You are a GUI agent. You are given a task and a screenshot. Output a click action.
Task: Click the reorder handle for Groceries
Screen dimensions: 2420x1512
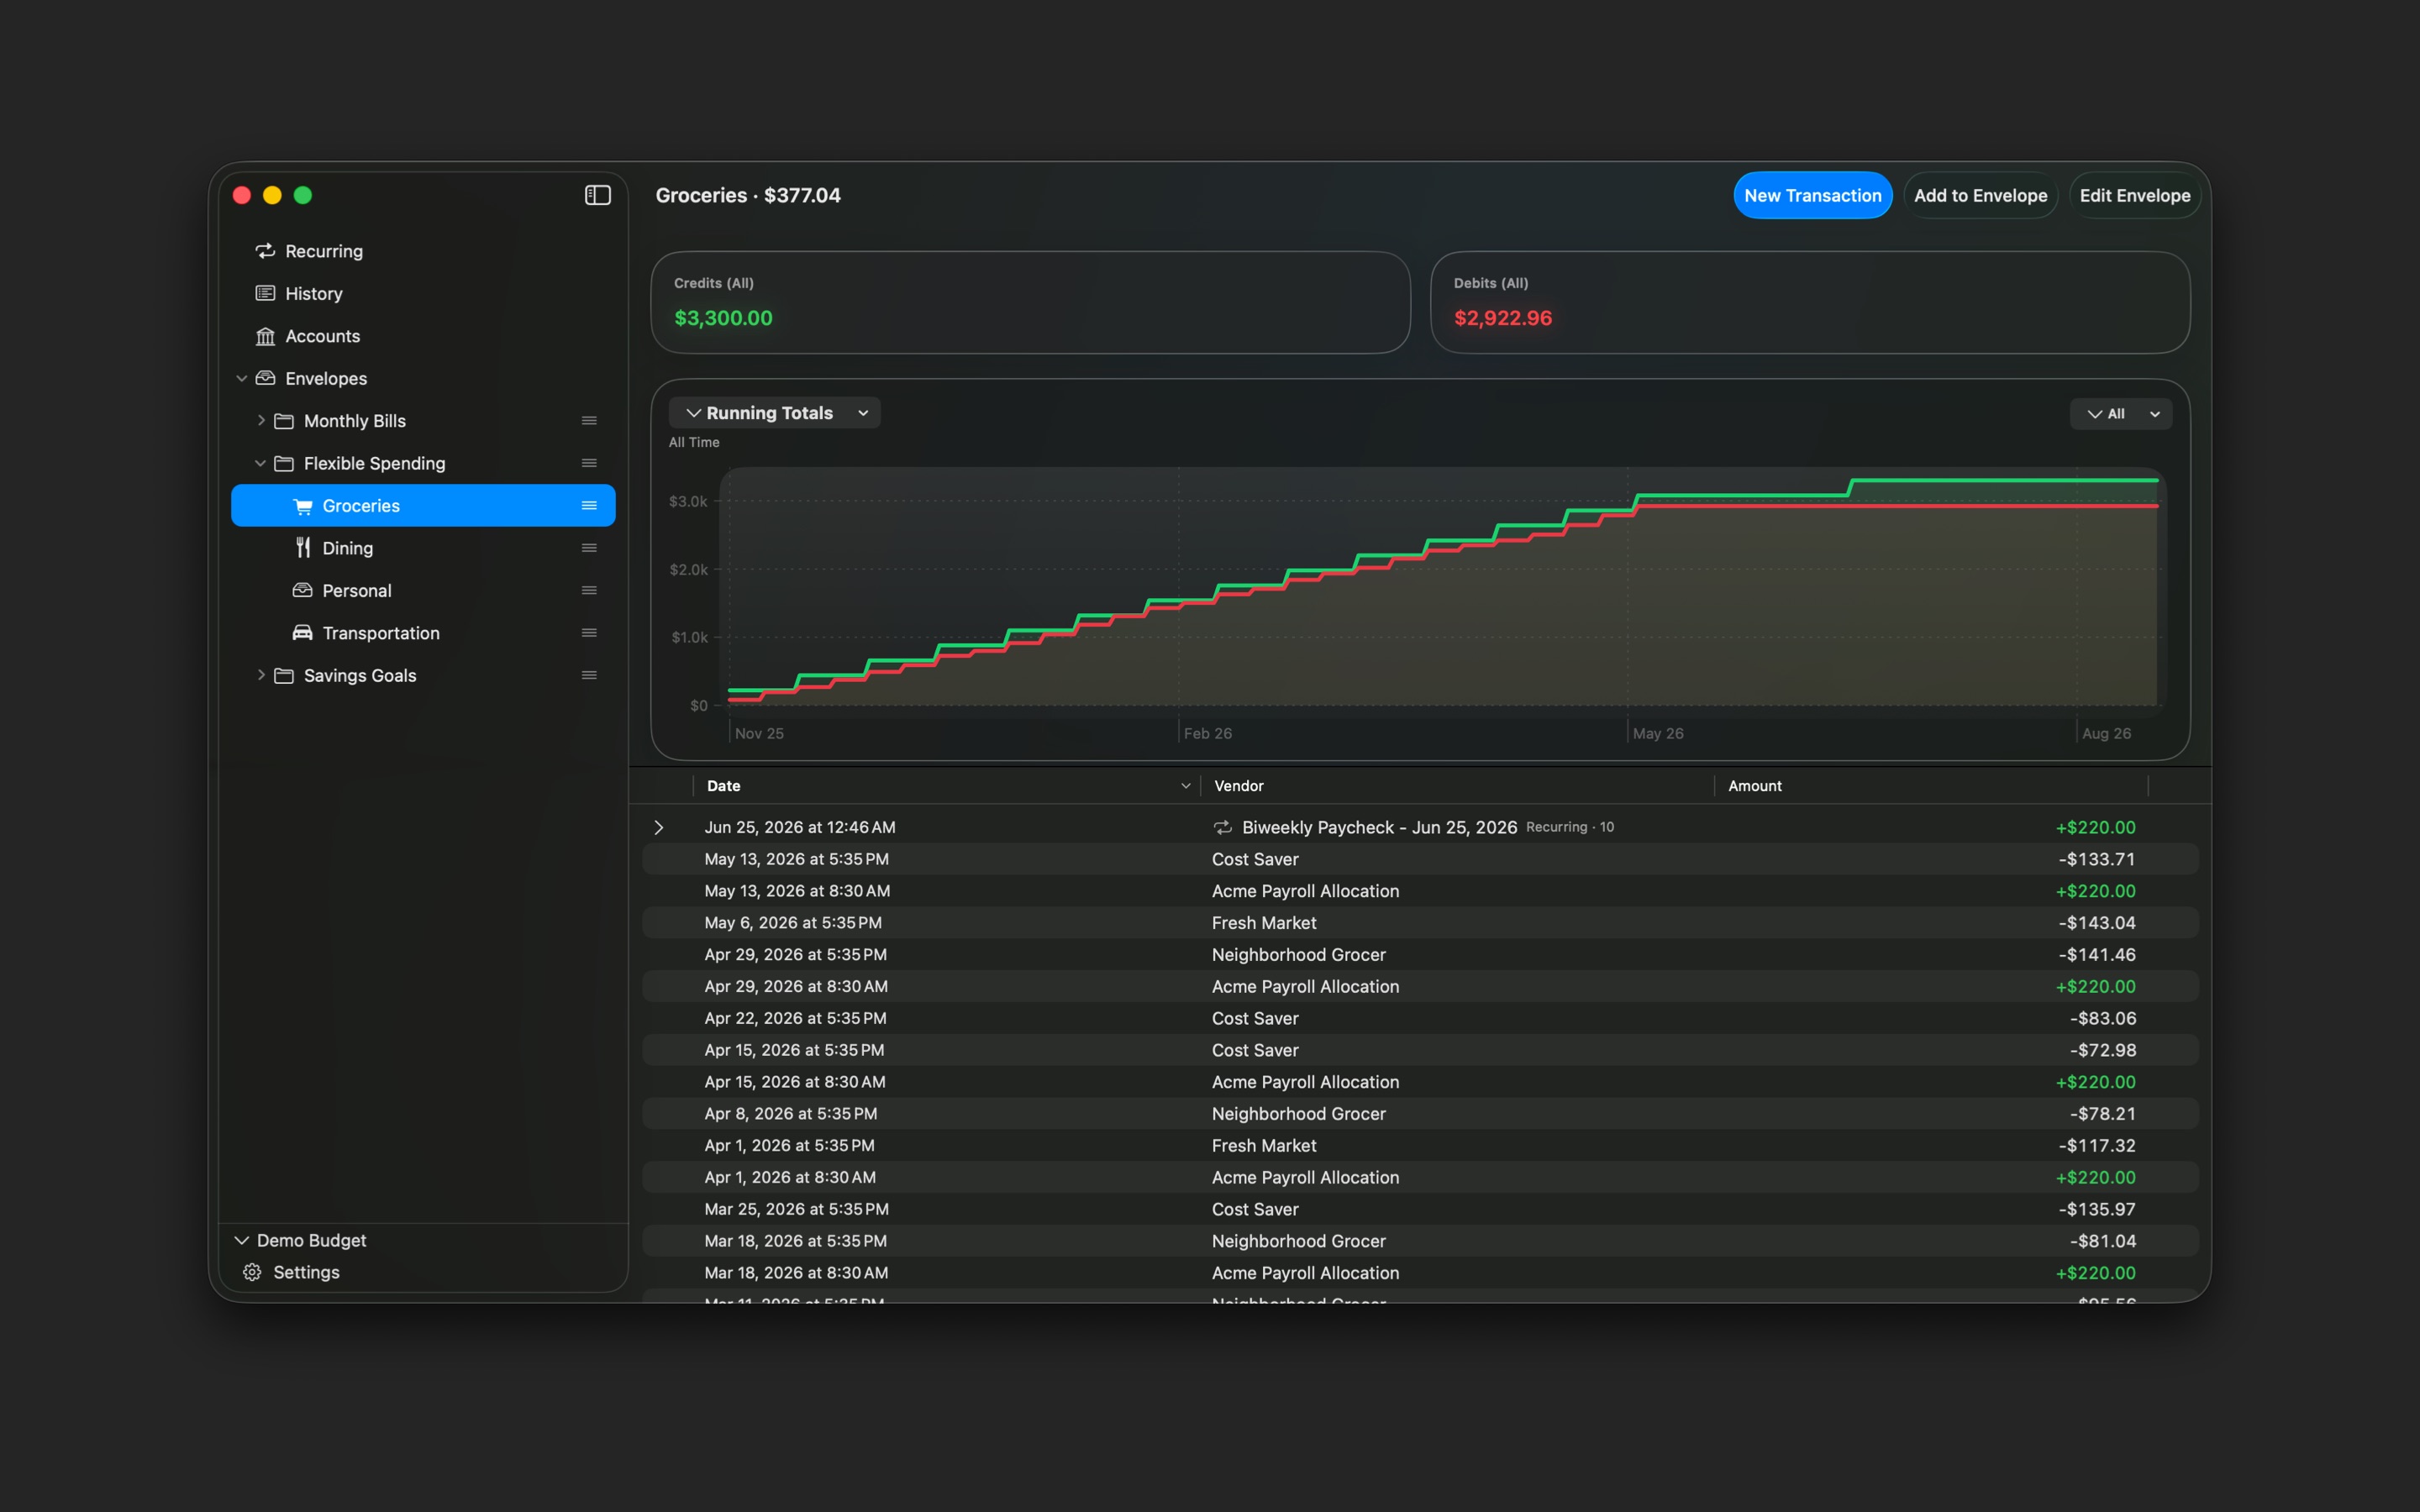589,506
